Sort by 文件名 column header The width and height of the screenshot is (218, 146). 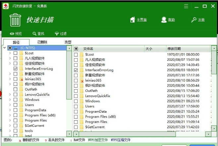tap(88, 49)
